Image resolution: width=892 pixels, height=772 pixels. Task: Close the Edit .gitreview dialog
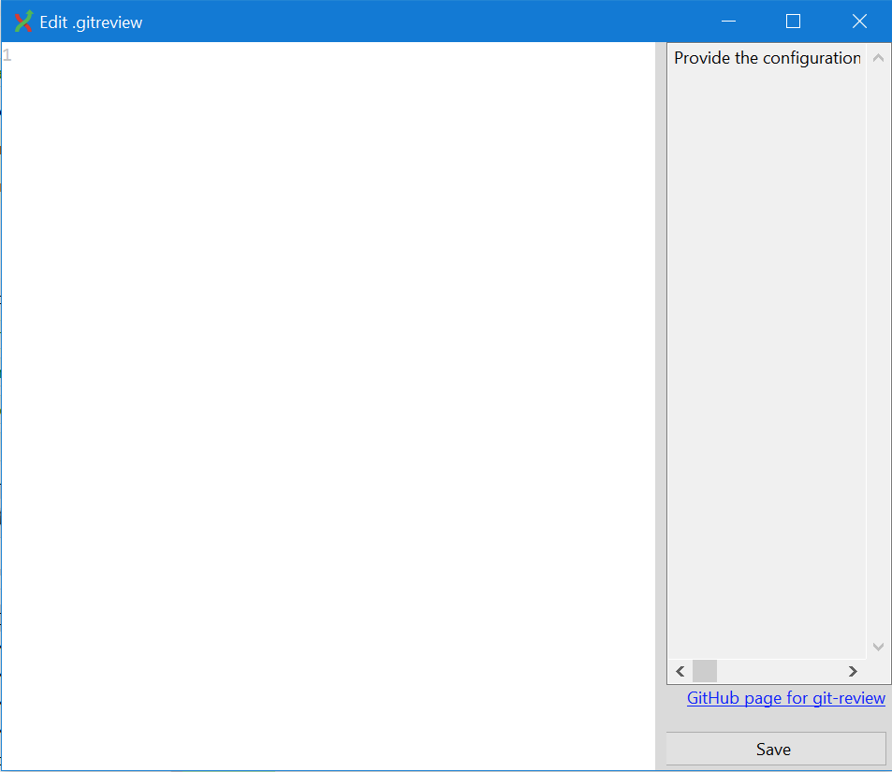point(859,21)
